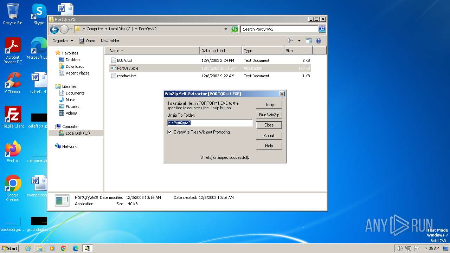Screen dimensions: 450x253
Task: Click the Close button in WinZip dialog
Action: (269, 125)
